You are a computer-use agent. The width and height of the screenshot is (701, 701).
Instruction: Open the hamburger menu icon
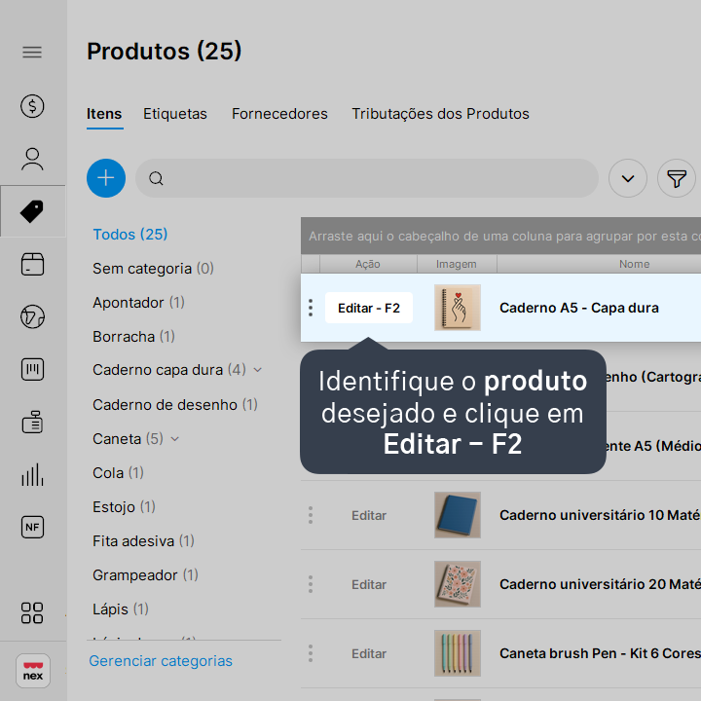32,53
